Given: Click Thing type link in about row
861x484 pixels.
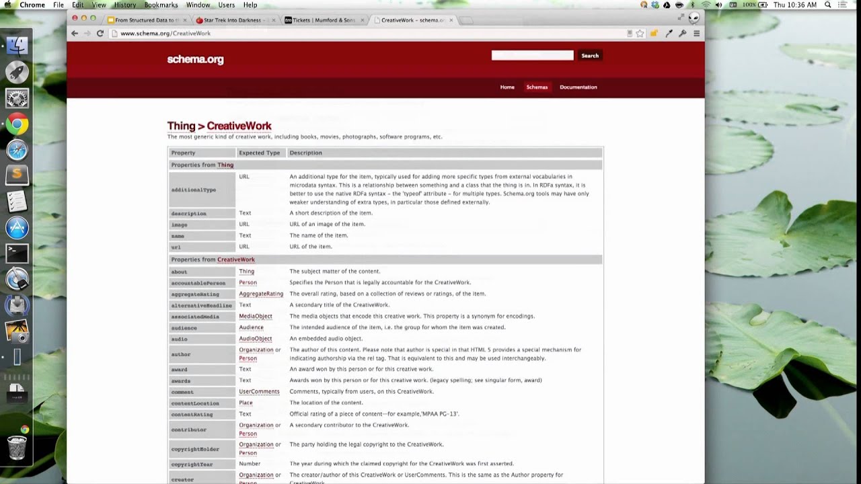Looking at the screenshot, I should pyautogui.click(x=246, y=272).
